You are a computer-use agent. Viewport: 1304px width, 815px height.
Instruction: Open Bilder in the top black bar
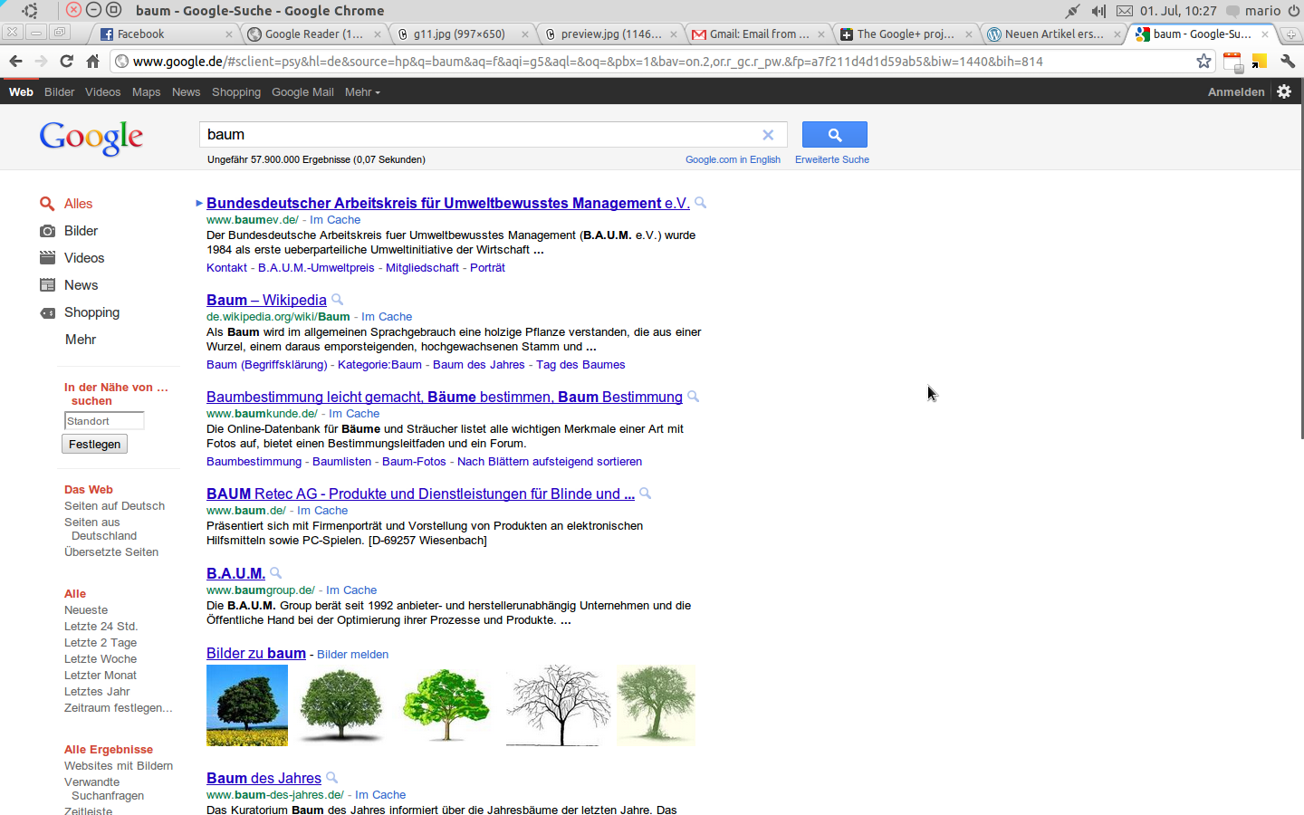pyautogui.click(x=59, y=92)
